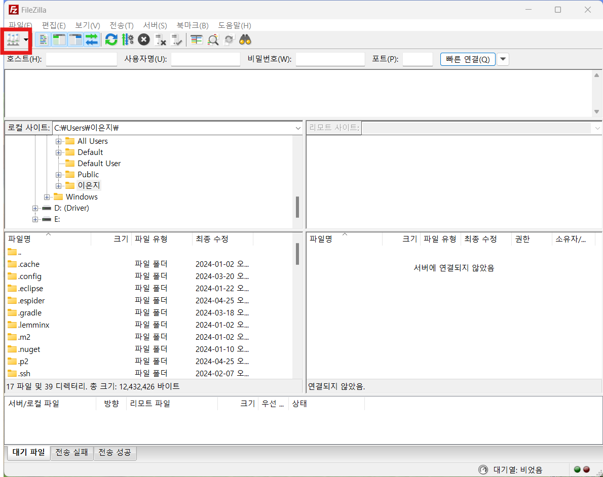Select the .gradle folder row
Image resolution: width=603 pixels, height=477 pixels.
149,313
